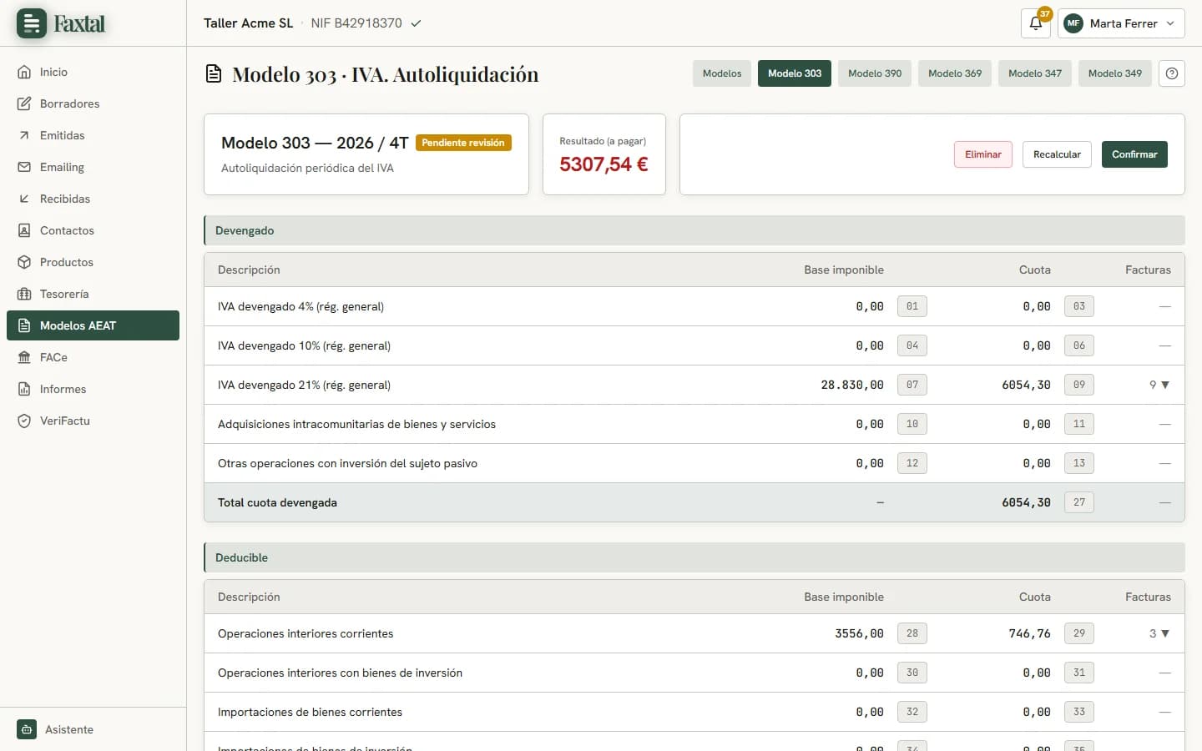This screenshot has height=751, width=1202.
Task: Select the Modelo 303 tab
Action: (795, 73)
